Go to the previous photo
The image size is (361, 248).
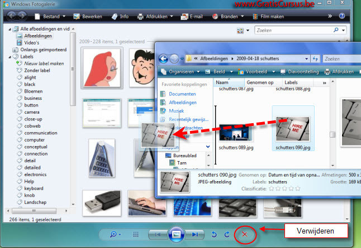click(158, 235)
